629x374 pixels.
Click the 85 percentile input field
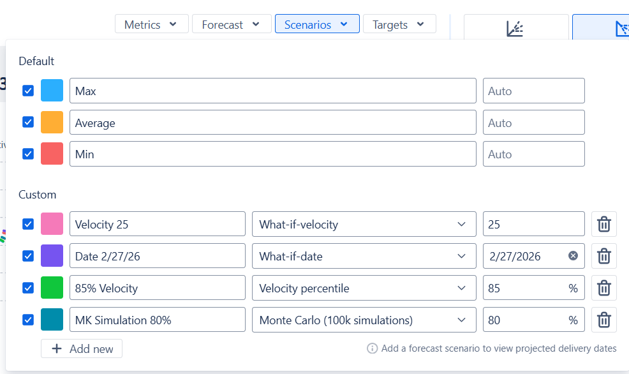tap(533, 288)
